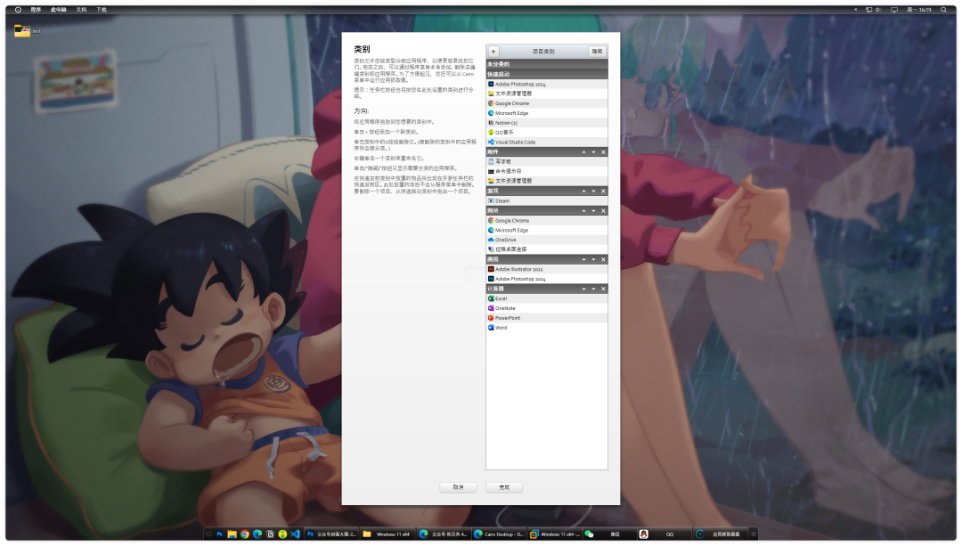Click the plus button to add a category
The image size is (962, 546).
click(493, 52)
